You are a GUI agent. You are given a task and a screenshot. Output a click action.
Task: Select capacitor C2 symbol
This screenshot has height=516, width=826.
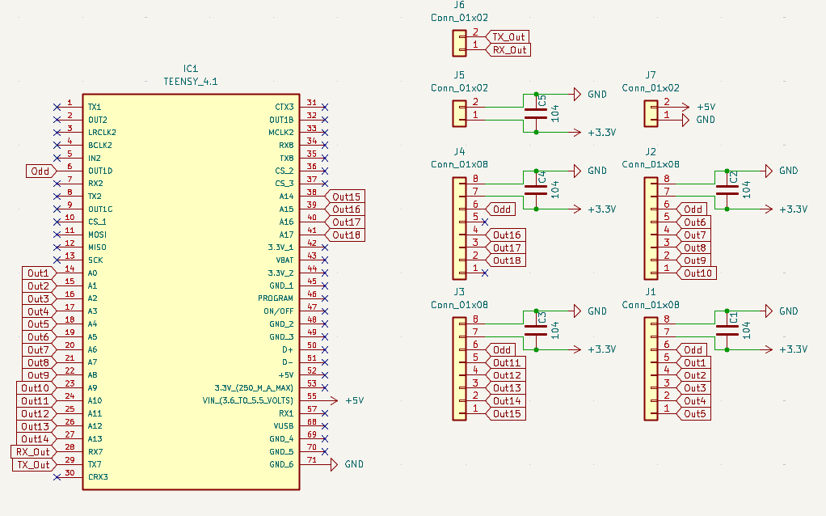click(727, 190)
